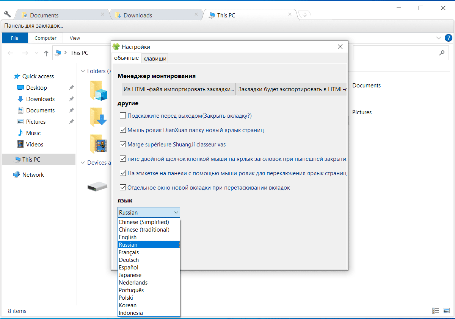Enable Подскажите перед выходом checkbox
455x319 pixels.
(122, 116)
